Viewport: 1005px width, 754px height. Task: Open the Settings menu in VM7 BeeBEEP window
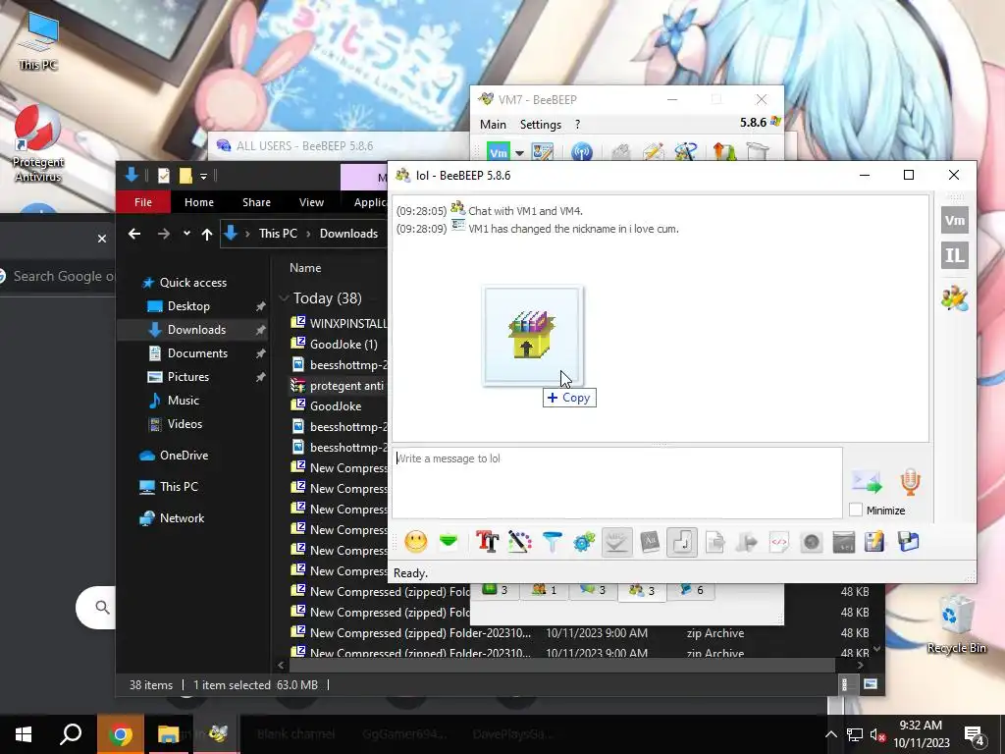click(x=541, y=125)
